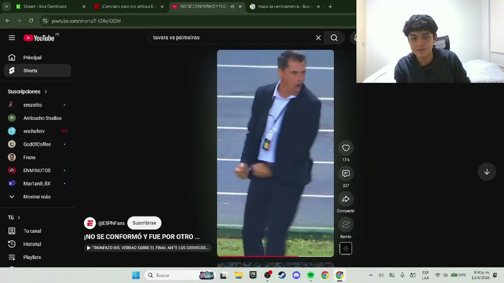
Task: Mute the tab playing audio
Action: pyautogui.click(x=232, y=7)
